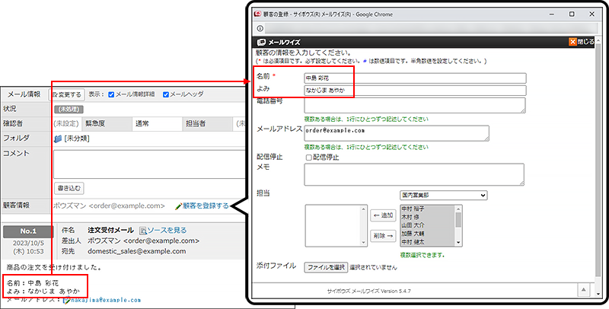Check the 配信停止 checkbox
Viewport: 609px width, 309px height.
click(309, 158)
